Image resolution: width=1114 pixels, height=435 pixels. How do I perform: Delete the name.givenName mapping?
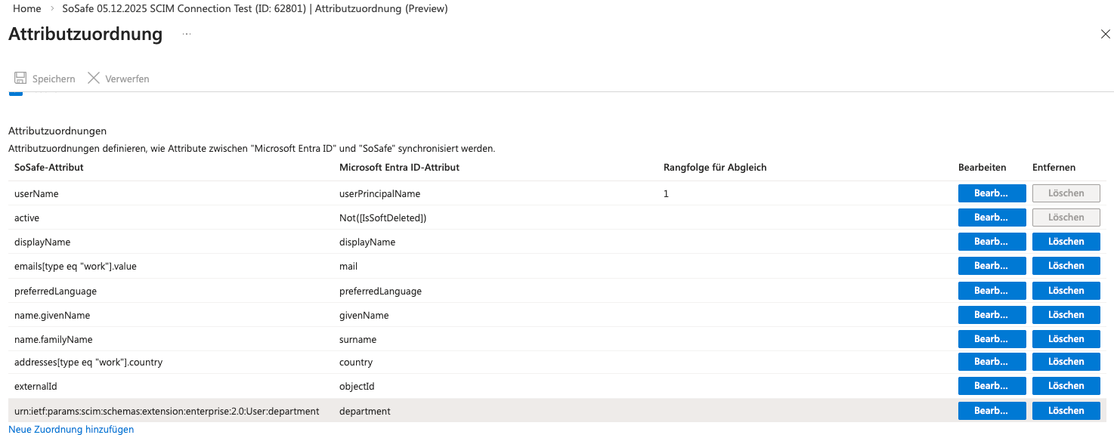point(1066,315)
